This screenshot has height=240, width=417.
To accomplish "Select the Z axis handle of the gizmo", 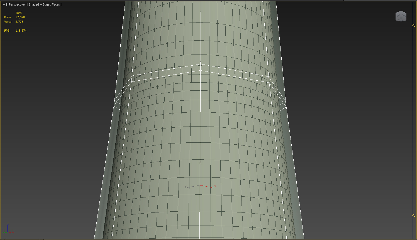I will [x=200, y=174].
